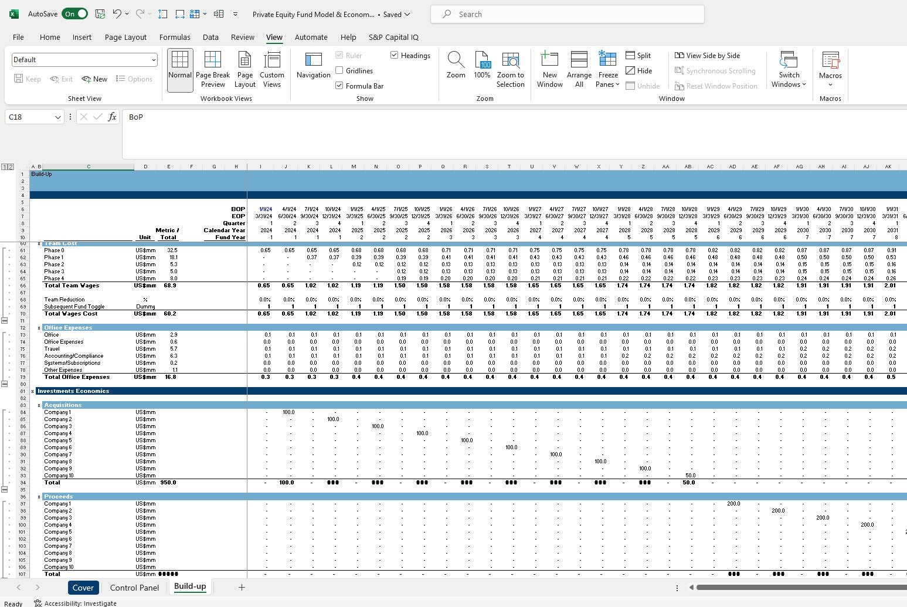The image size is (907, 607).
Task: Open the Control Panel sheet tab
Action: [x=134, y=587]
